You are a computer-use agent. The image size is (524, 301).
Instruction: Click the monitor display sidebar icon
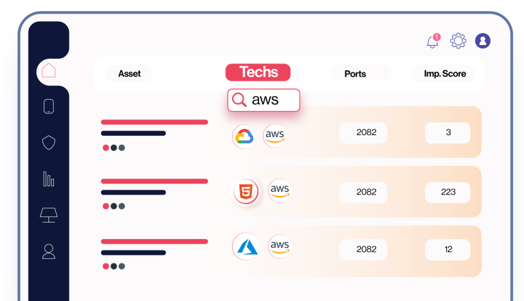coord(48,215)
